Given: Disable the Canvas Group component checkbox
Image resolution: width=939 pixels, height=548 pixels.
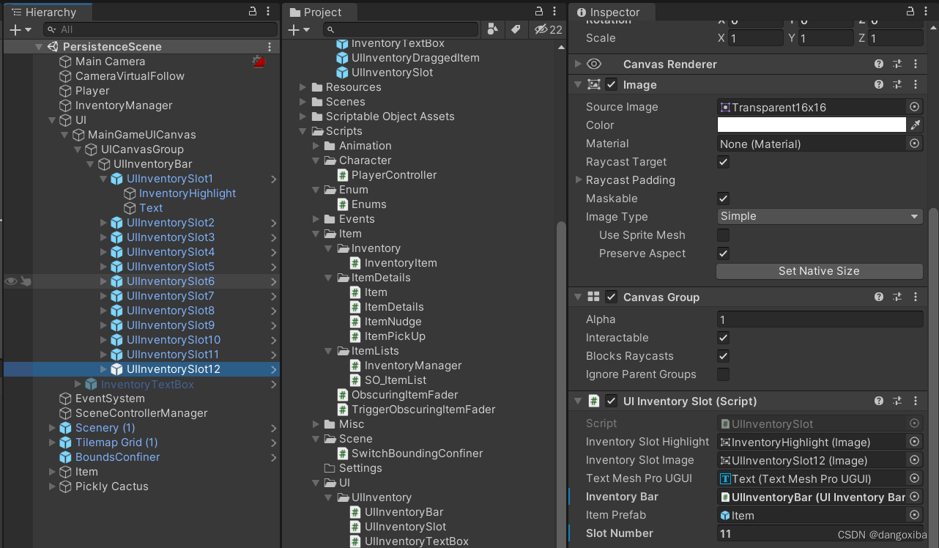Looking at the screenshot, I should (612, 297).
